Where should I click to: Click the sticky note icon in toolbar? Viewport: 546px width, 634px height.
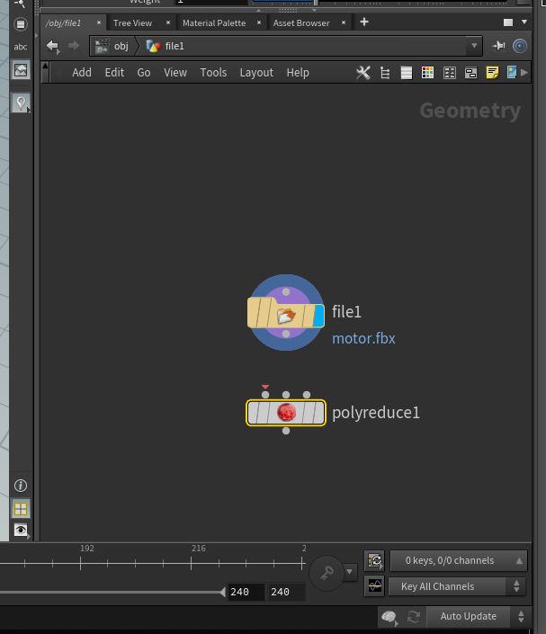click(x=492, y=73)
